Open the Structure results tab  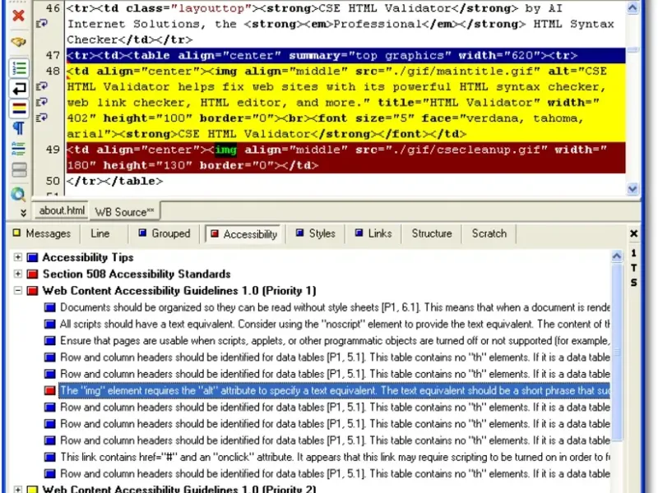pyautogui.click(x=431, y=233)
